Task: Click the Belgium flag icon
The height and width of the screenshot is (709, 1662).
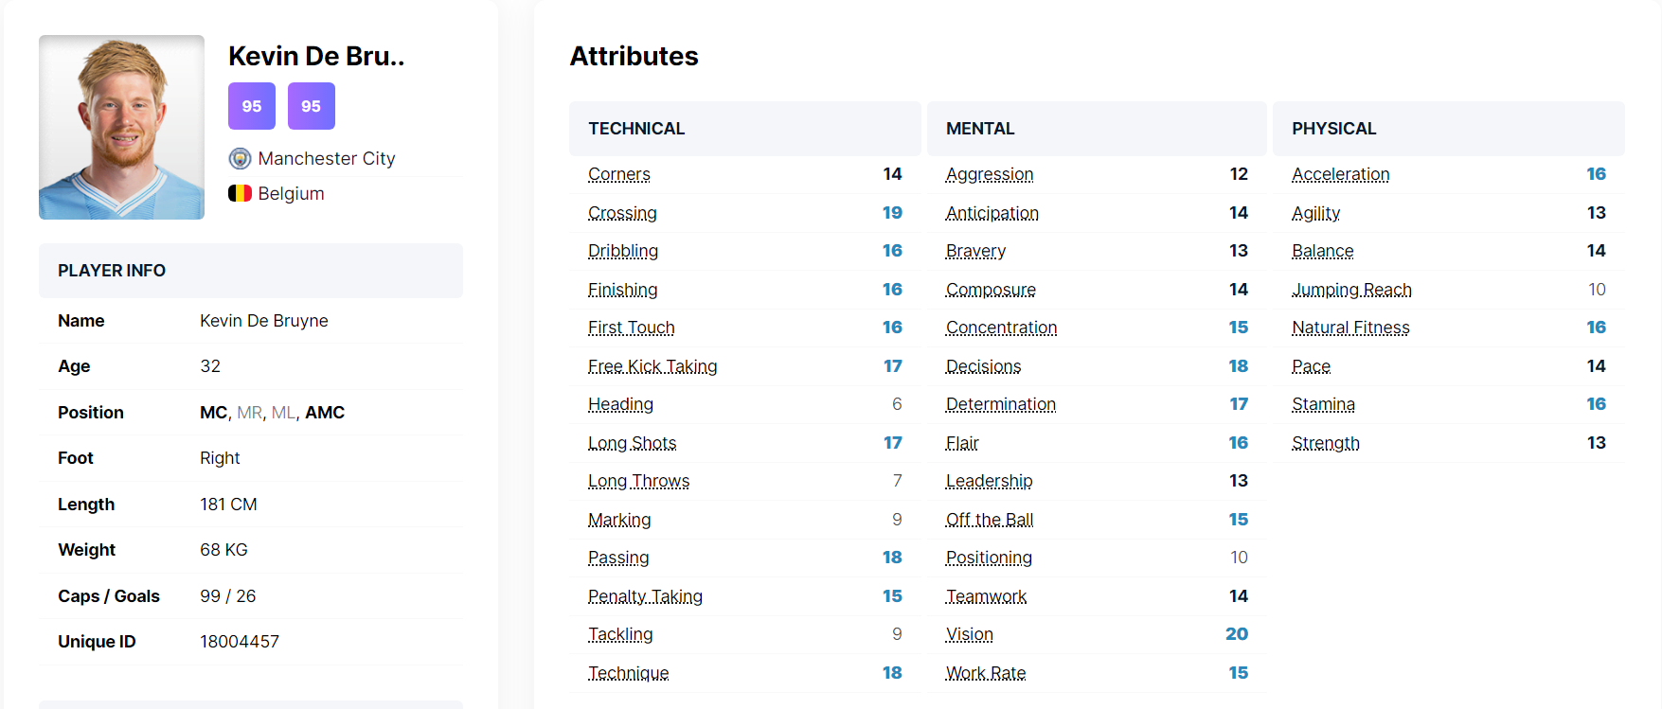Action: (x=240, y=193)
